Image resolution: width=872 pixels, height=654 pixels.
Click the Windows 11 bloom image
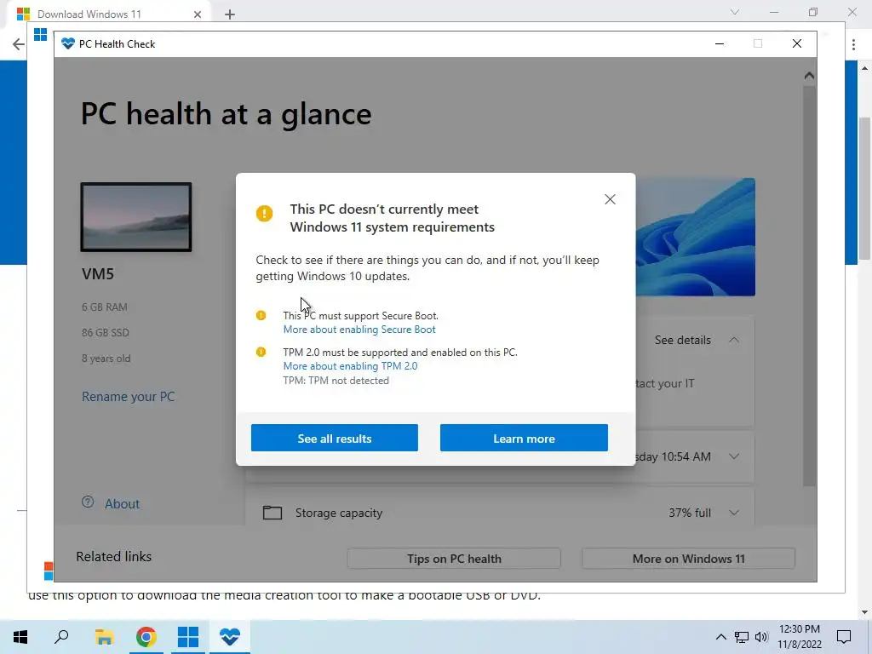pyautogui.click(x=695, y=237)
